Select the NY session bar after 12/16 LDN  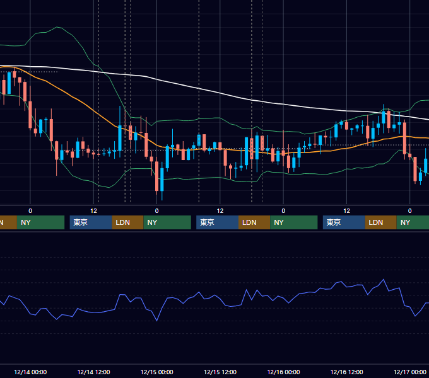click(x=413, y=222)
